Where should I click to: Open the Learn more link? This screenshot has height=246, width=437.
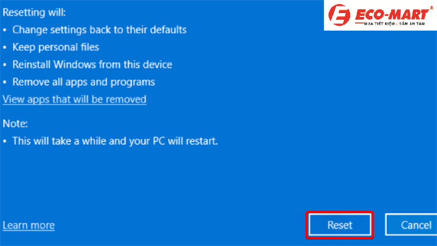pyautogui.click(x=28, y=225)
